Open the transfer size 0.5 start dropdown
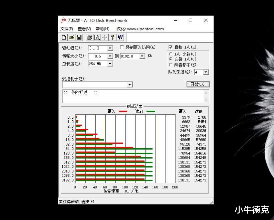Image resolution: width=274 pixels, height=220 pixels. coord(110,56)
